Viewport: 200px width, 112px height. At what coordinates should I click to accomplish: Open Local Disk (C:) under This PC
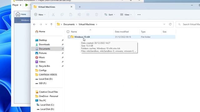[x=47, y=105]
